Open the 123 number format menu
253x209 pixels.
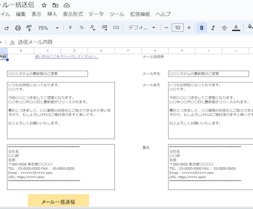pos(116,28)
